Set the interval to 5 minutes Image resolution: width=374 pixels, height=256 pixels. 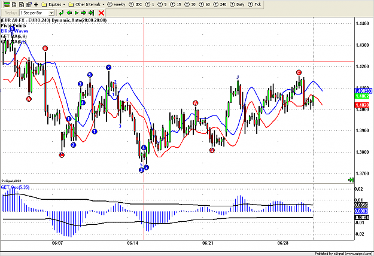coord(162,5)
